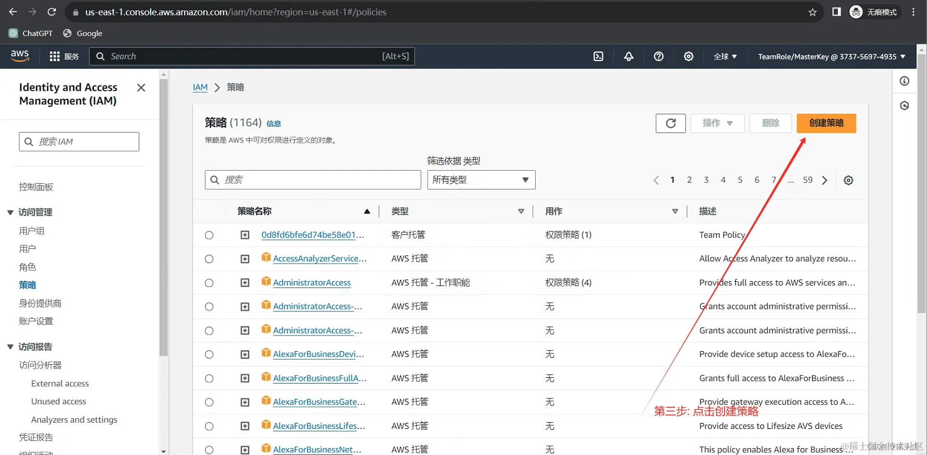Image resolution: width=927 pixels, height=455 pixels.
Task: Open 身份提供商 in IAM sidebar
Action: pyautogui.click(x=40, y=303)
